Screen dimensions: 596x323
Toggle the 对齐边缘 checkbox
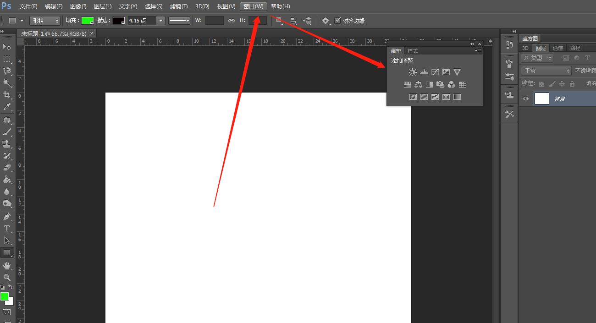pyautogui.click(x=338, y=21)
